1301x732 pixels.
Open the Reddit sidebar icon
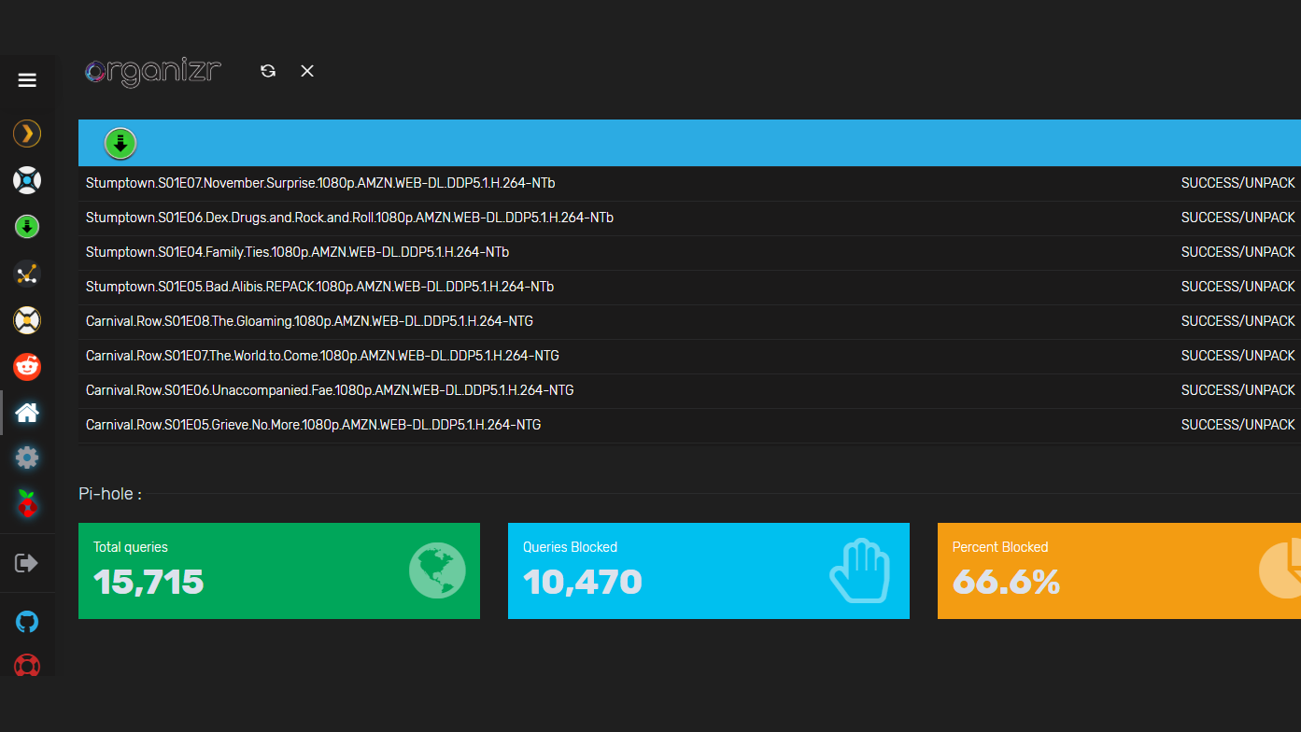[x=27, y=366]
